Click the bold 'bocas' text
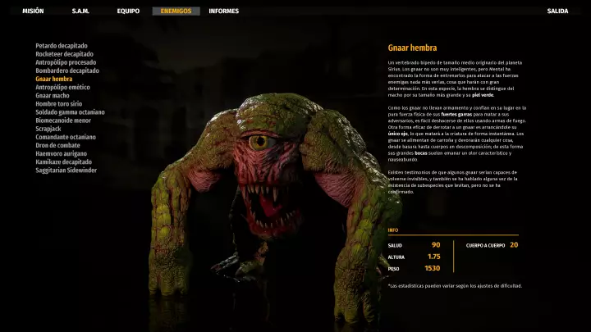Viewport: 591px width, 332px height. (x=420, y=153)
